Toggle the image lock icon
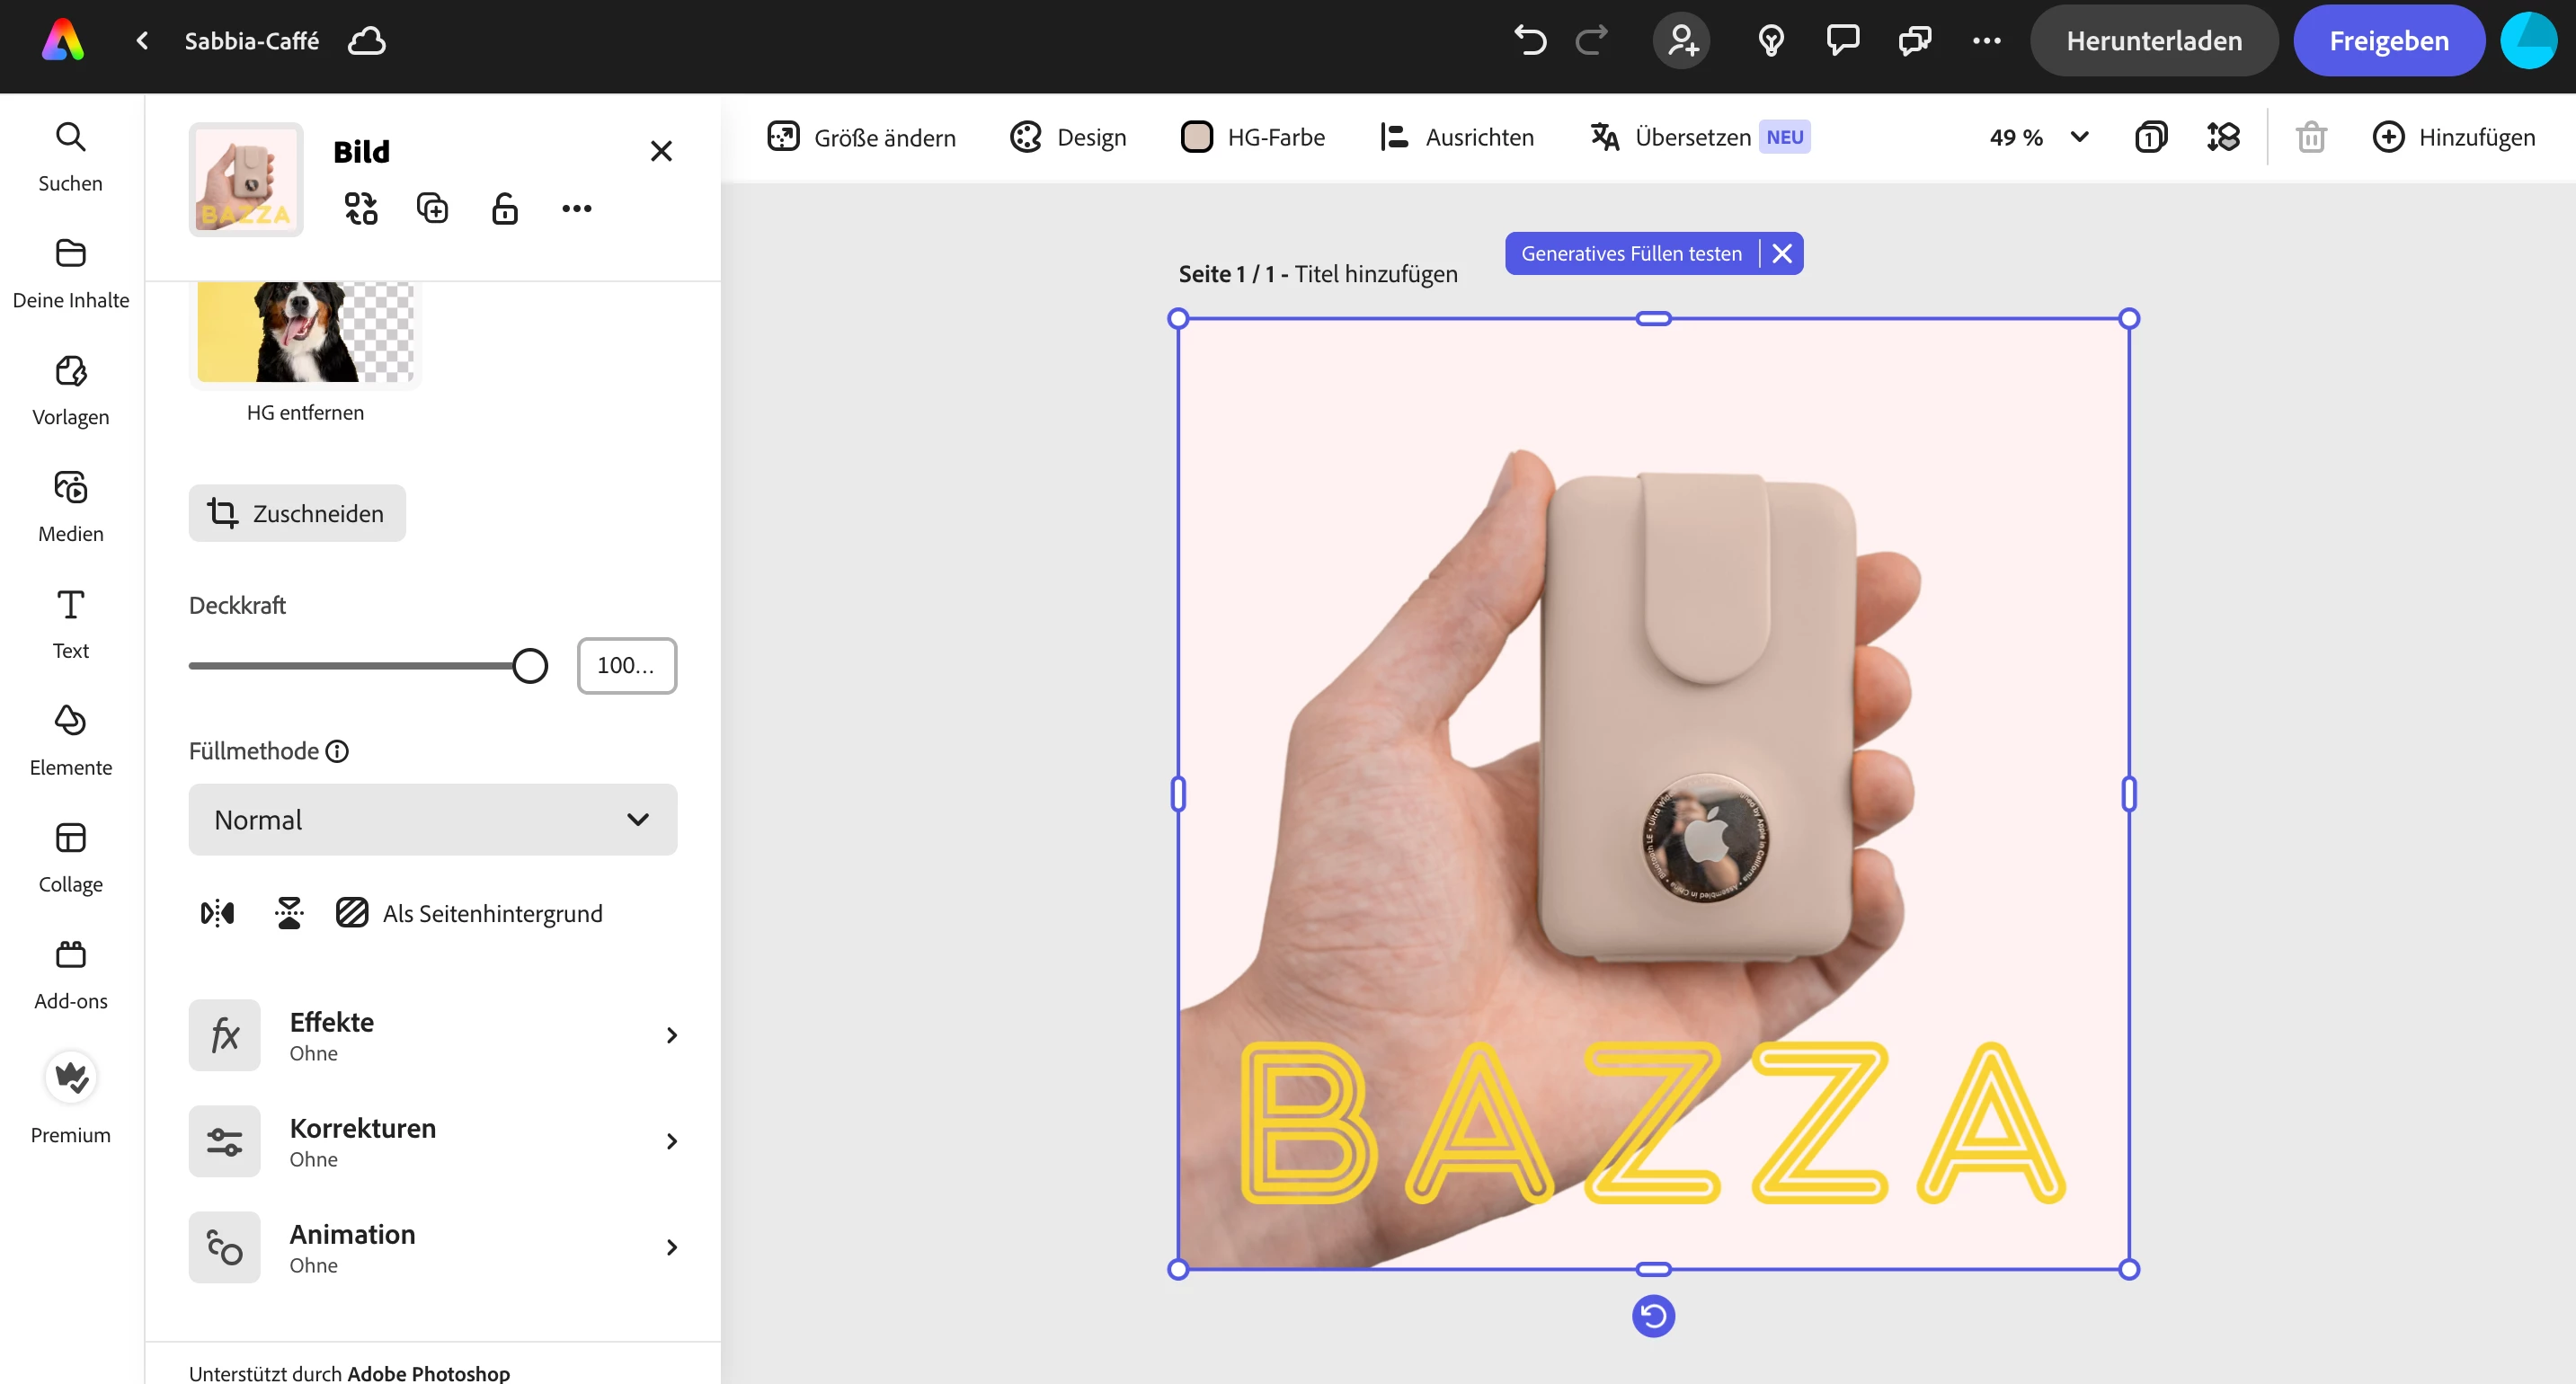 [505, 208]
